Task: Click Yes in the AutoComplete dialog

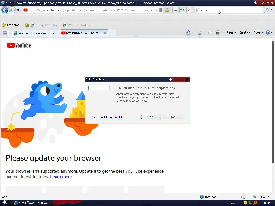Action: tap(150, 117)
